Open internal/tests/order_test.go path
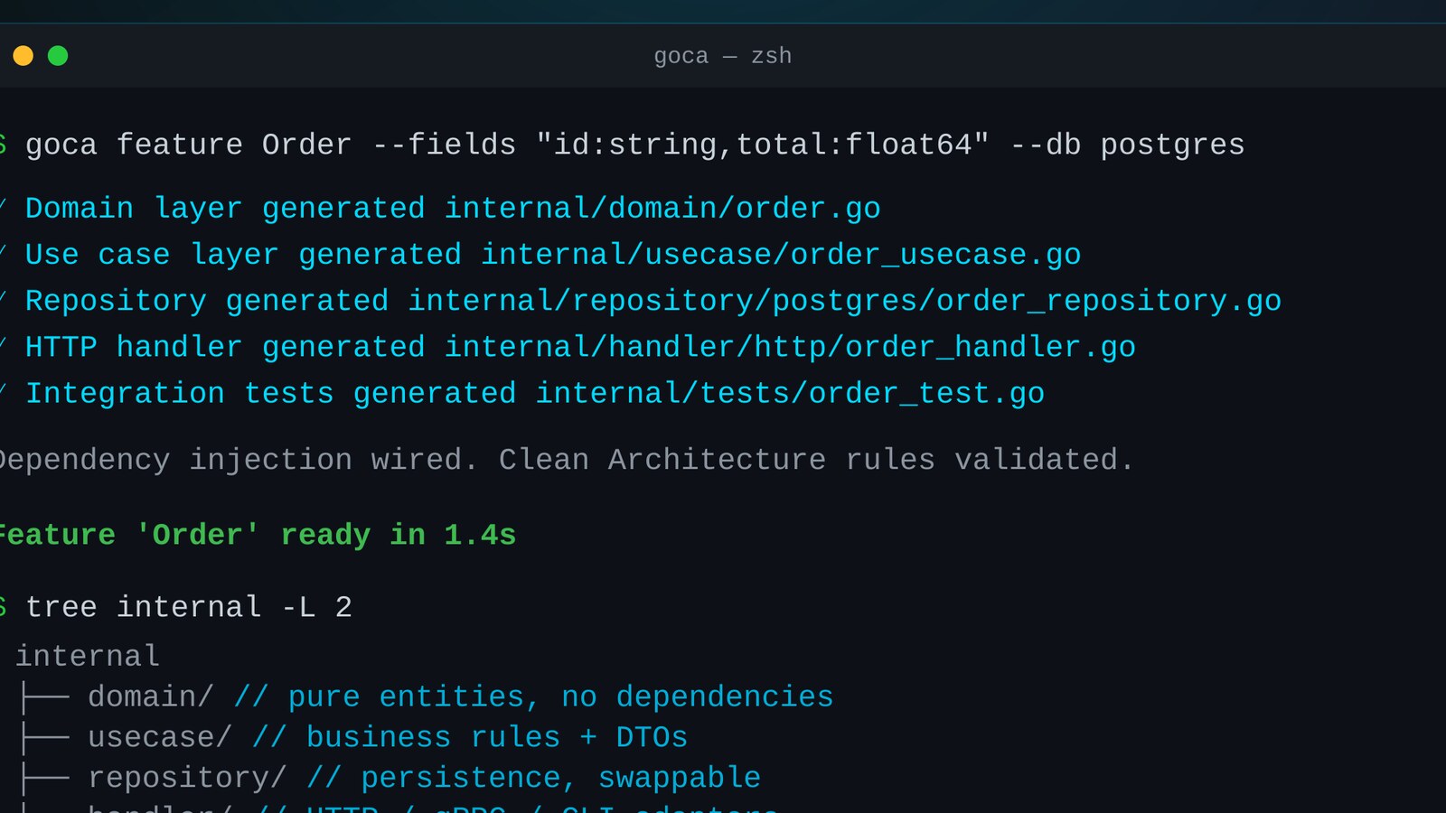Viewport: 1446px width, 813px height. [x=790, y=394]
